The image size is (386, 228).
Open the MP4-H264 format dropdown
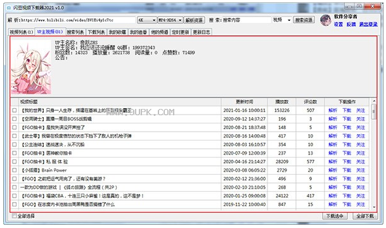tap(170, 20)
